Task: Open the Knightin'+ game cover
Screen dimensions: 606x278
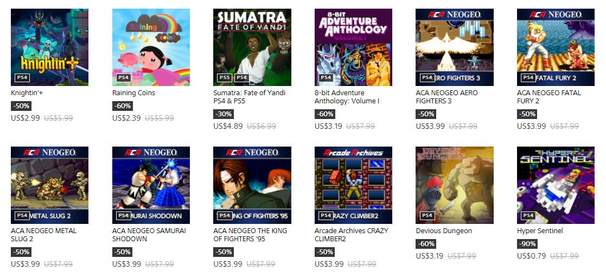Action: click(49, 47)
